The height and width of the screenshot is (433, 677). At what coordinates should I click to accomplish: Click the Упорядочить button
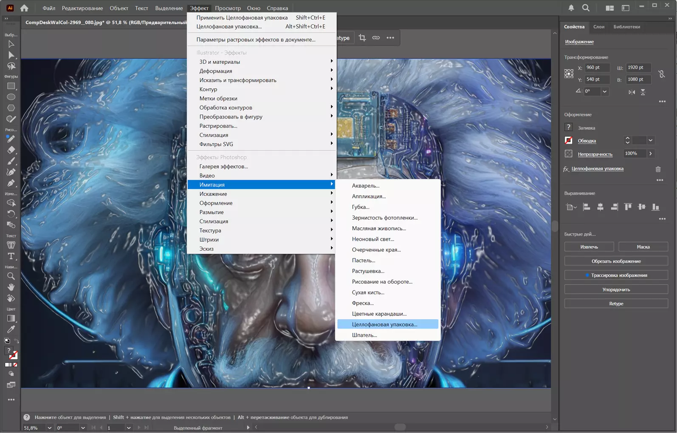pyautogui.click(x=616, y=290)
